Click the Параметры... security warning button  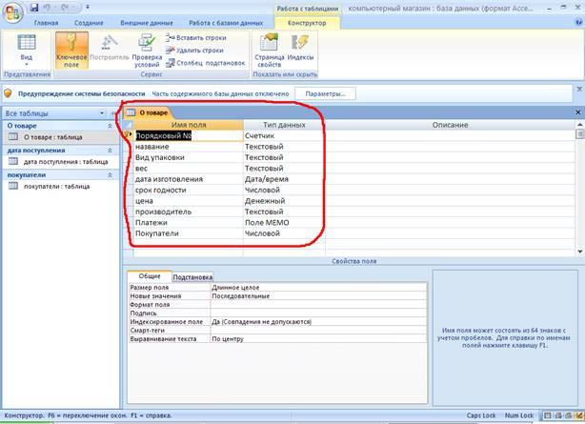[x=324, y=93]
